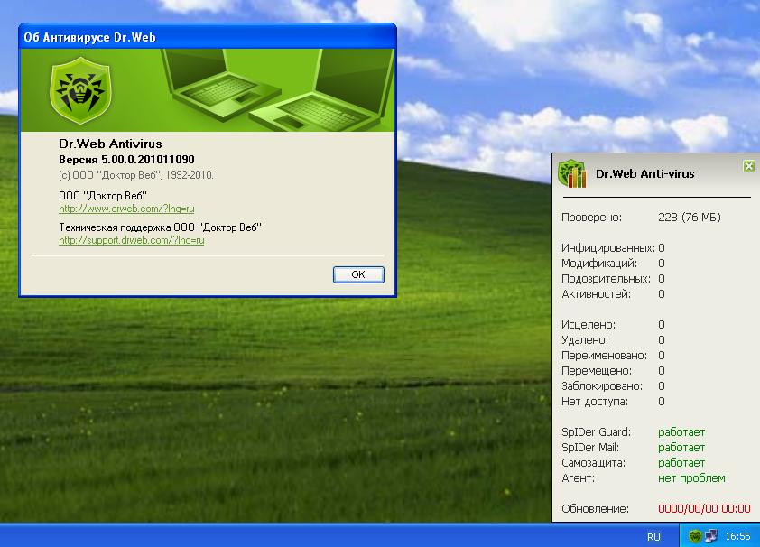
Task: Switch the RU language indicator
Action: tap(653, 536)
